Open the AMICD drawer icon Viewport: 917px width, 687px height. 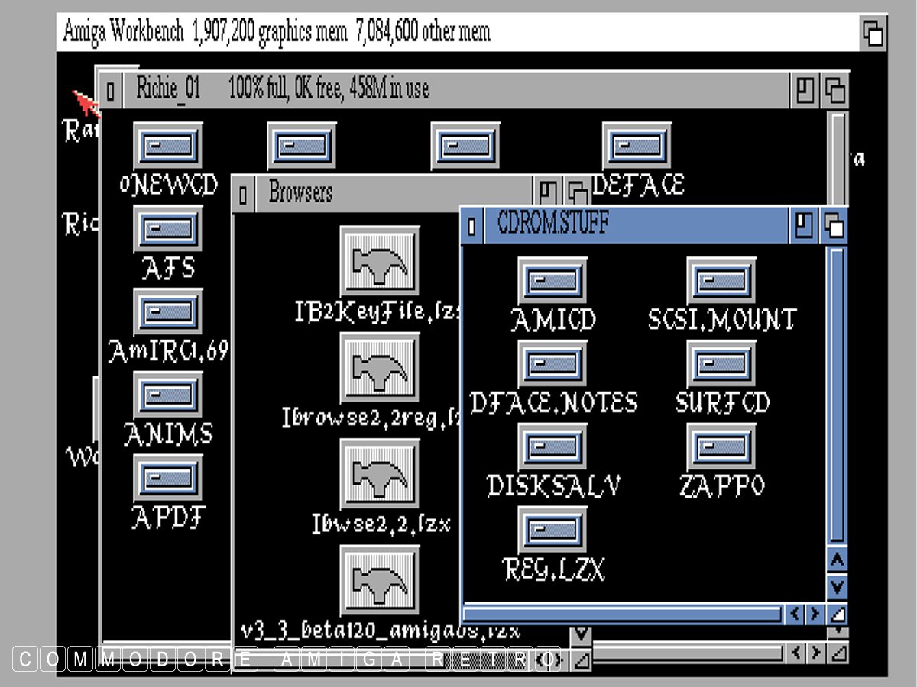[x=552, y=281]
